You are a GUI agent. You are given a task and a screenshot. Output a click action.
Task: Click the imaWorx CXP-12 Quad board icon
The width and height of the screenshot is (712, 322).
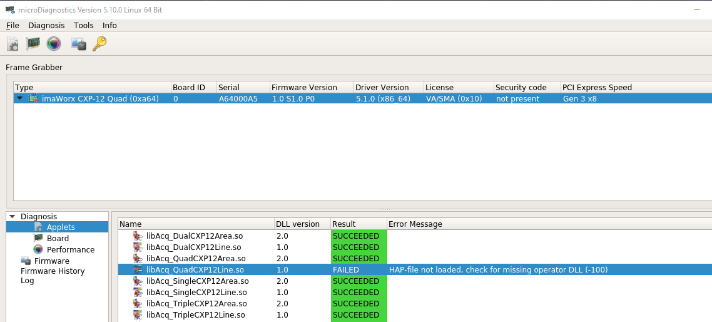33,98
